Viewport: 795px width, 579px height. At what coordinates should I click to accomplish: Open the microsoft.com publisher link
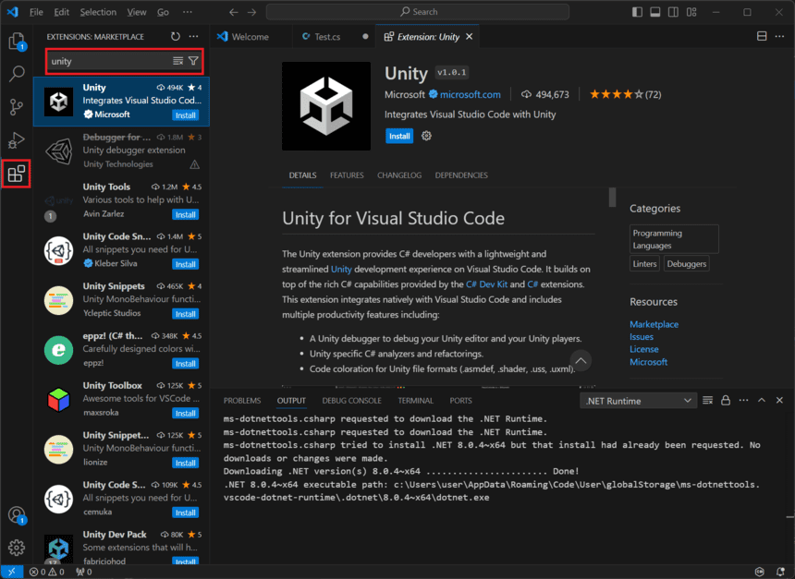coord(470,94)
